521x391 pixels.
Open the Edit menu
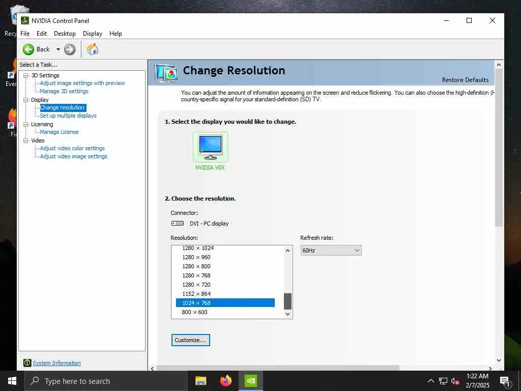coord(42,34)
